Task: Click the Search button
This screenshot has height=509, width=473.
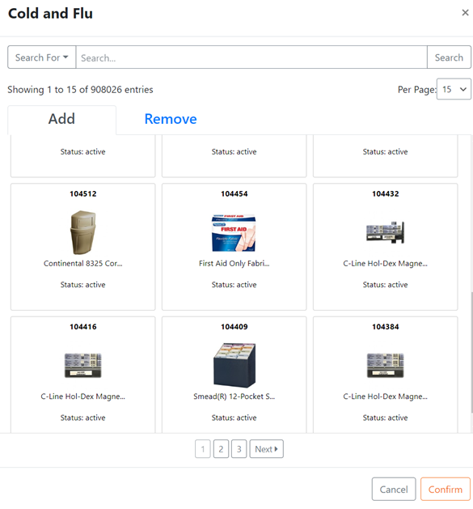Action: click(449, 57)
